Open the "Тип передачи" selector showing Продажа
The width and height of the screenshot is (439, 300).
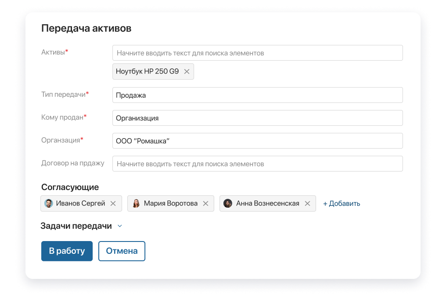[x=258, y=95]
